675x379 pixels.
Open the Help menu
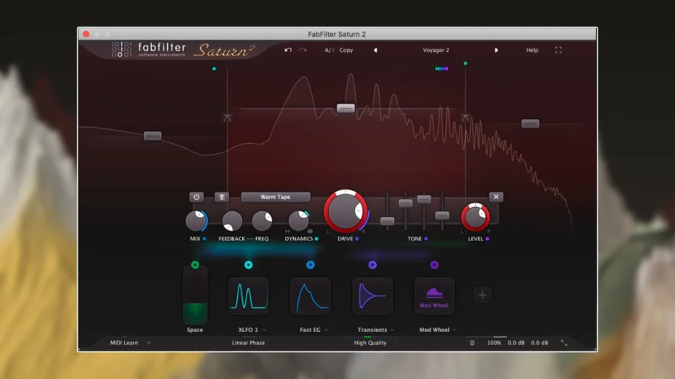point(532,50)
